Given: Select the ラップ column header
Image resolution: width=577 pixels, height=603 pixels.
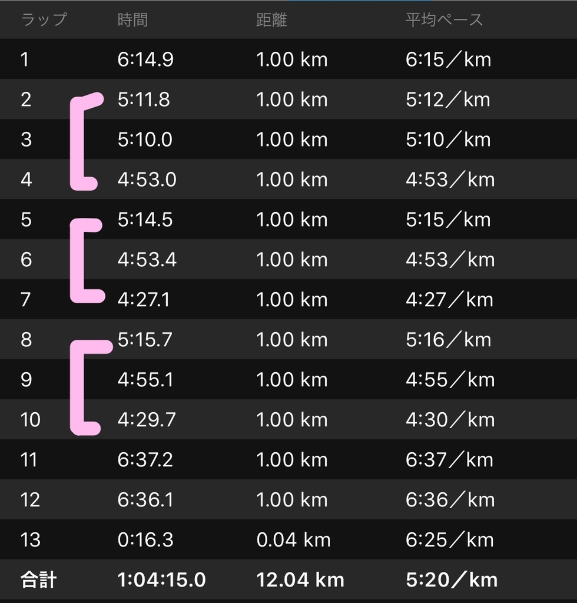Looking at the screenshot, I should 44,19.
